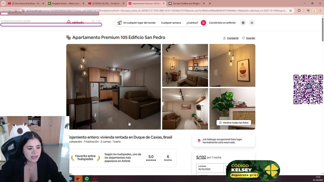
Task: Select 'Cualquier semana' date option
Action: tap(171, 23)
